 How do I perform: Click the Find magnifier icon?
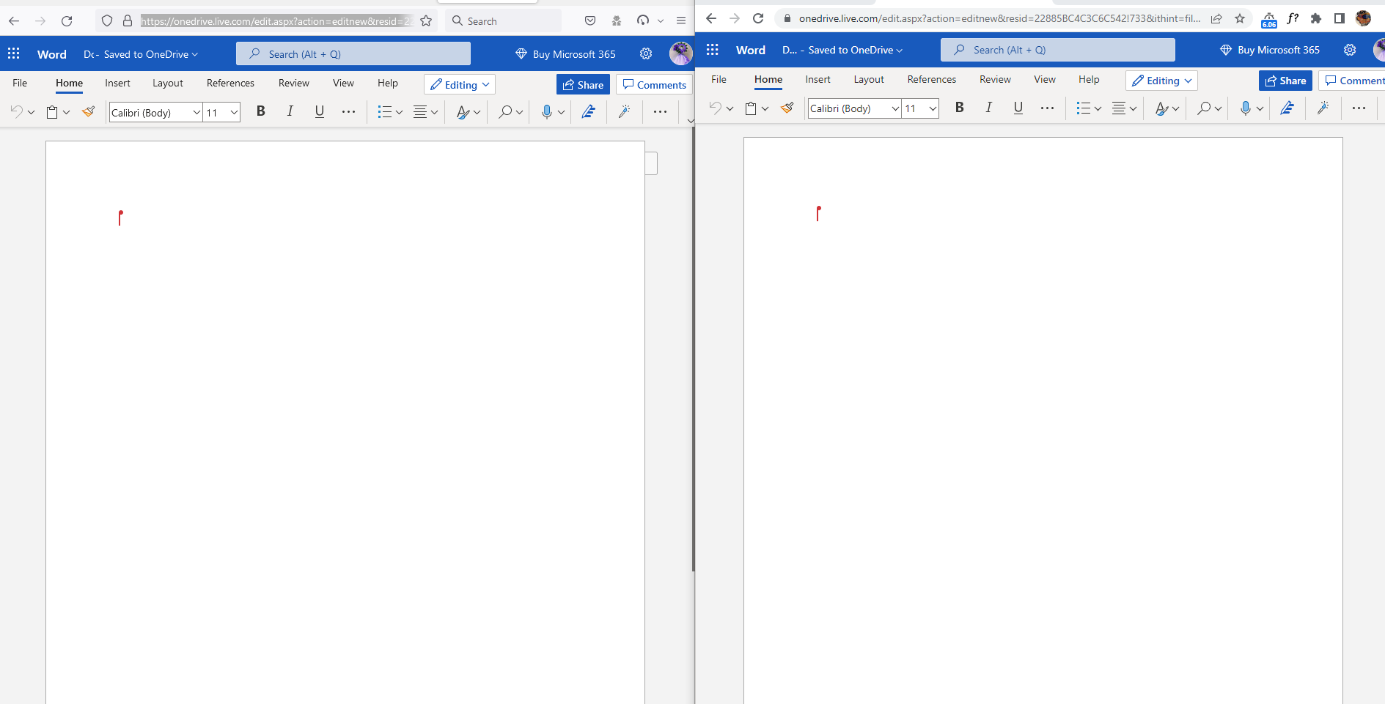click(504, 111)
